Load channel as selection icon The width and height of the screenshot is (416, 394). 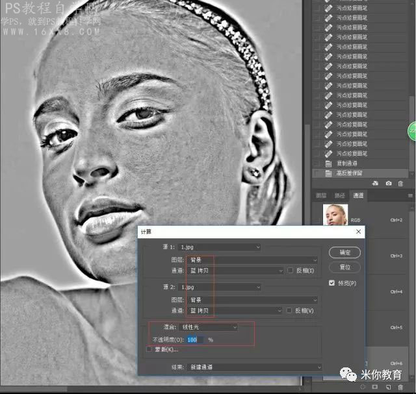(363, 387)
